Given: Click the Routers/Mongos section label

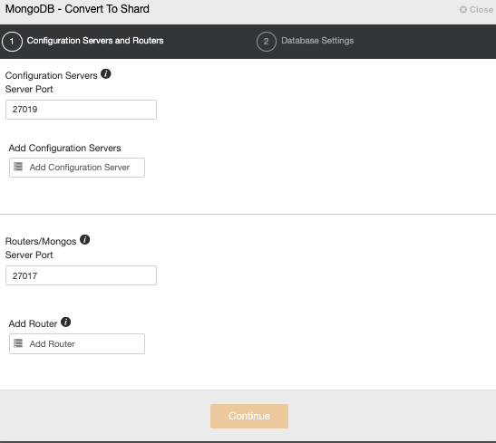Looking at the screenshot, I should click(41, 241).
